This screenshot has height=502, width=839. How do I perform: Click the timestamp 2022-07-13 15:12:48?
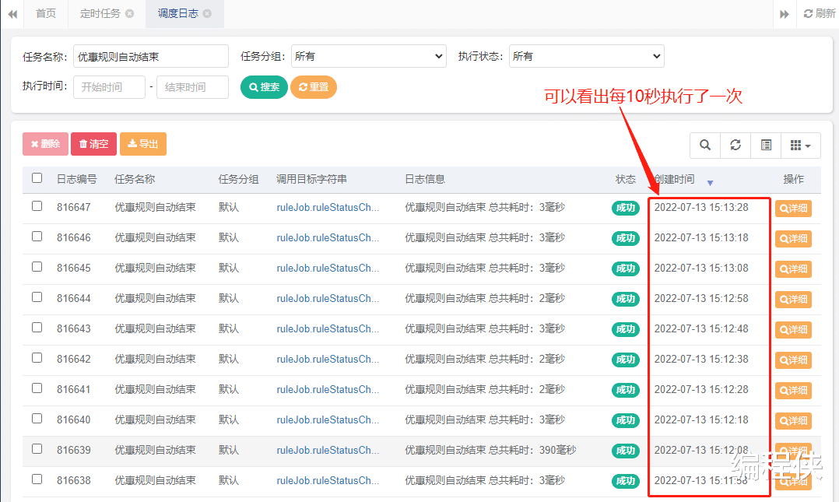[x=701, y=328]
